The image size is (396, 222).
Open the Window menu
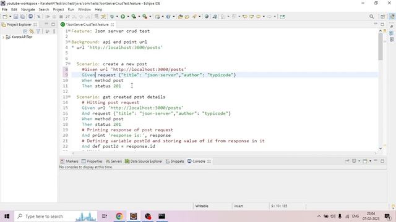(84, 10)
